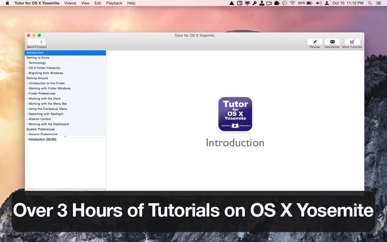The image size is (387, 242).
Task: Click the triangle icon in menu bar
Action: 232,3
